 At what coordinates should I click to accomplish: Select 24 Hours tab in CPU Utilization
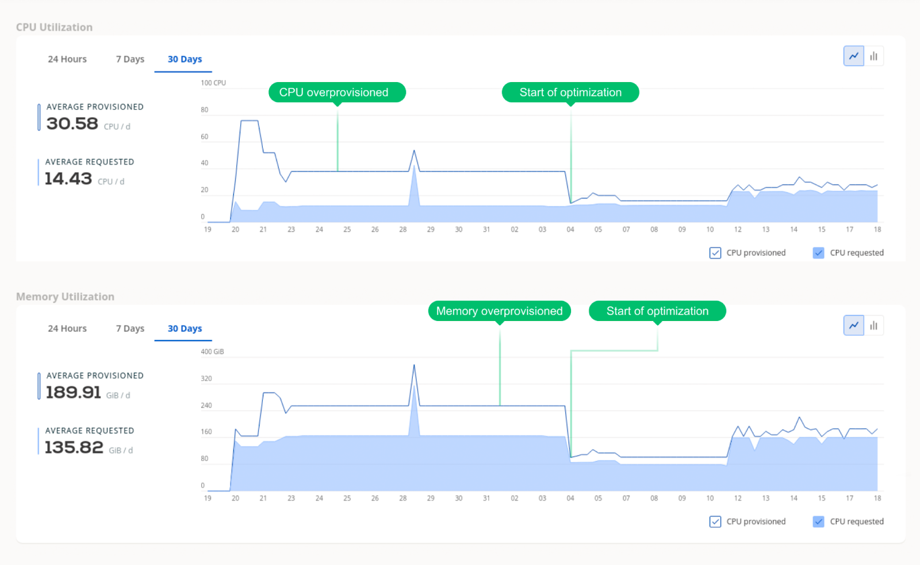[67, 59]
